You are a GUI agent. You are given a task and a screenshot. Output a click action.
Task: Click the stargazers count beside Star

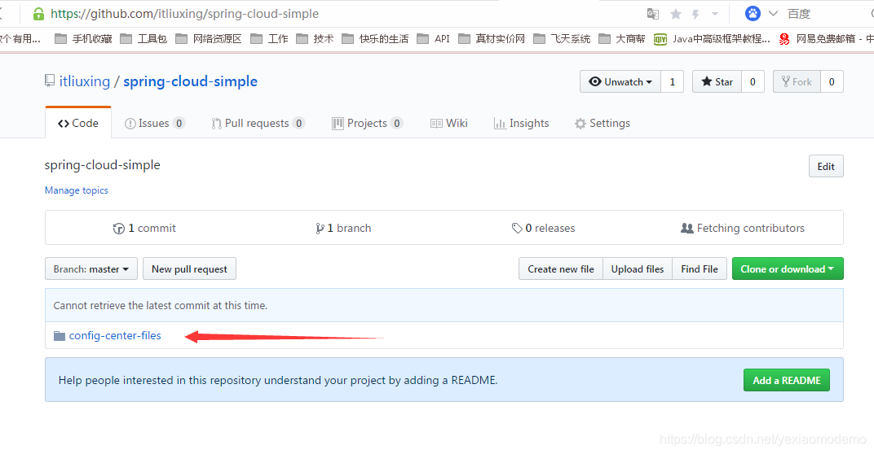click(x=753, y=82)
